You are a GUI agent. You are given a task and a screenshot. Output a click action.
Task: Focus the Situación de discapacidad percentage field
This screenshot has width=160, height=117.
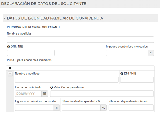tap(81, 107)
